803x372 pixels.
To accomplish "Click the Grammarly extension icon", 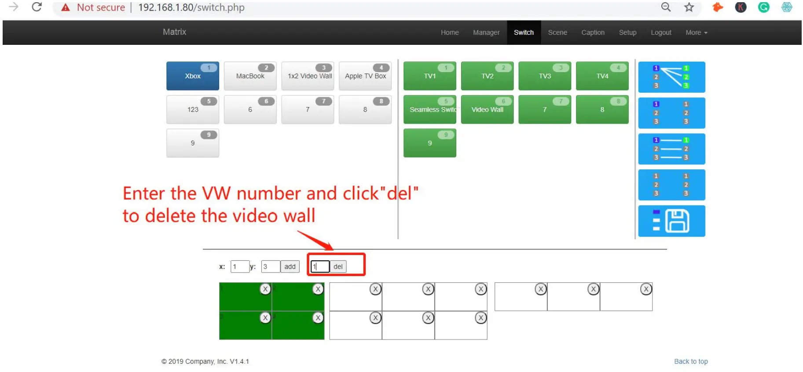I will 764,7.
